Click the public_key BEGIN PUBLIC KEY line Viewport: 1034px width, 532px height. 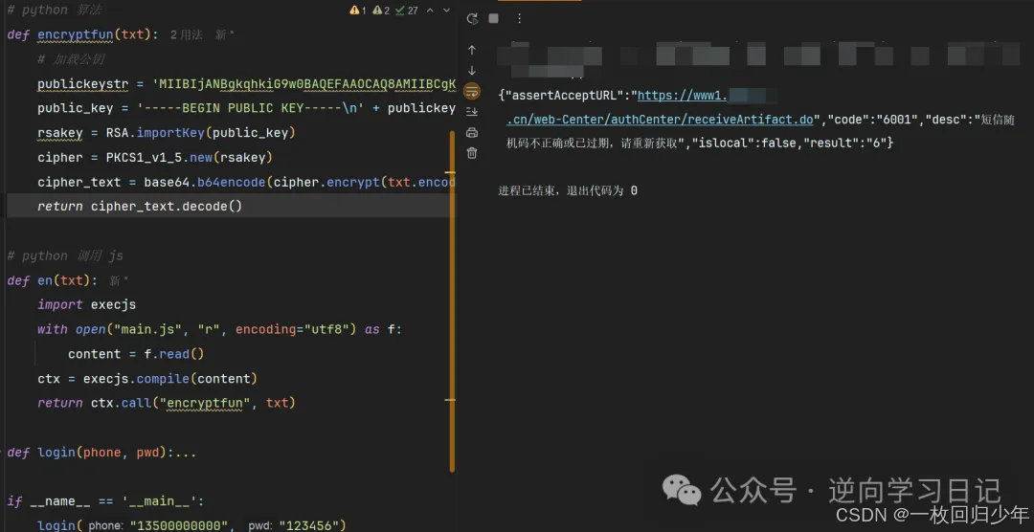(246, 108)
